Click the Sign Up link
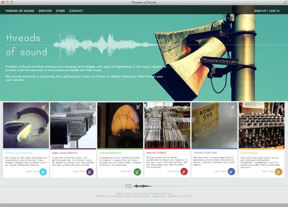Image resolution: width=288 pixels, height=207 pixels. coord(260,11)
